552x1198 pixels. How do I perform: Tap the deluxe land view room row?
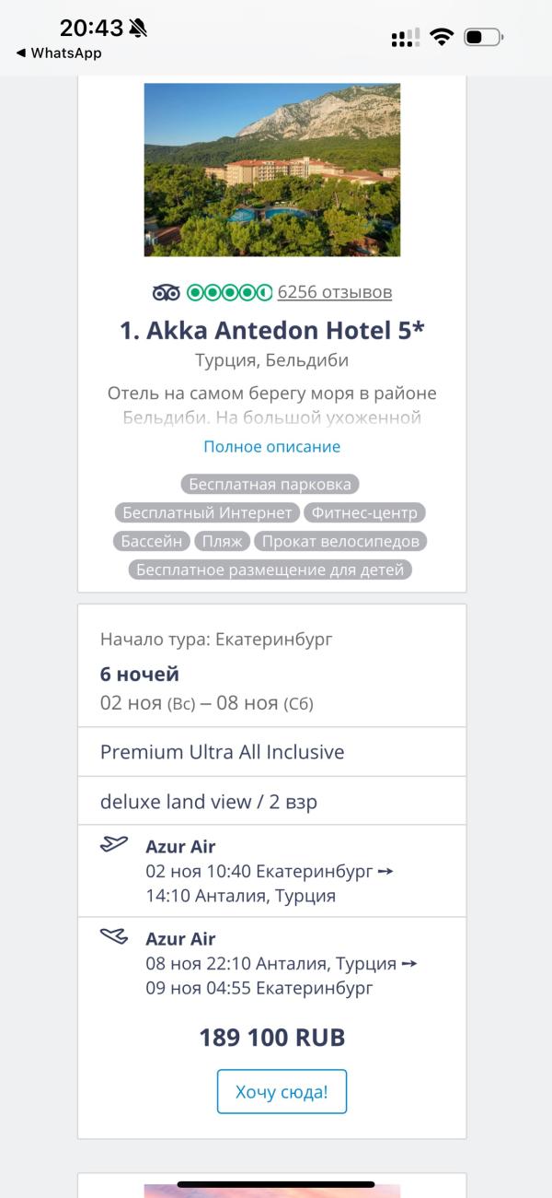[272, 802]
